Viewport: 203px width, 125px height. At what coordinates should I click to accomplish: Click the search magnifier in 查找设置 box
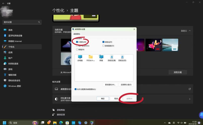pyautogui.click(x=39, y=22)
